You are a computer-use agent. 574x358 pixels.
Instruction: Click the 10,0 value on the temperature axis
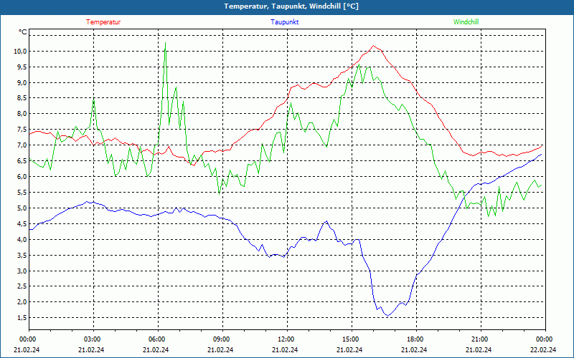click(x=20, y=51)
